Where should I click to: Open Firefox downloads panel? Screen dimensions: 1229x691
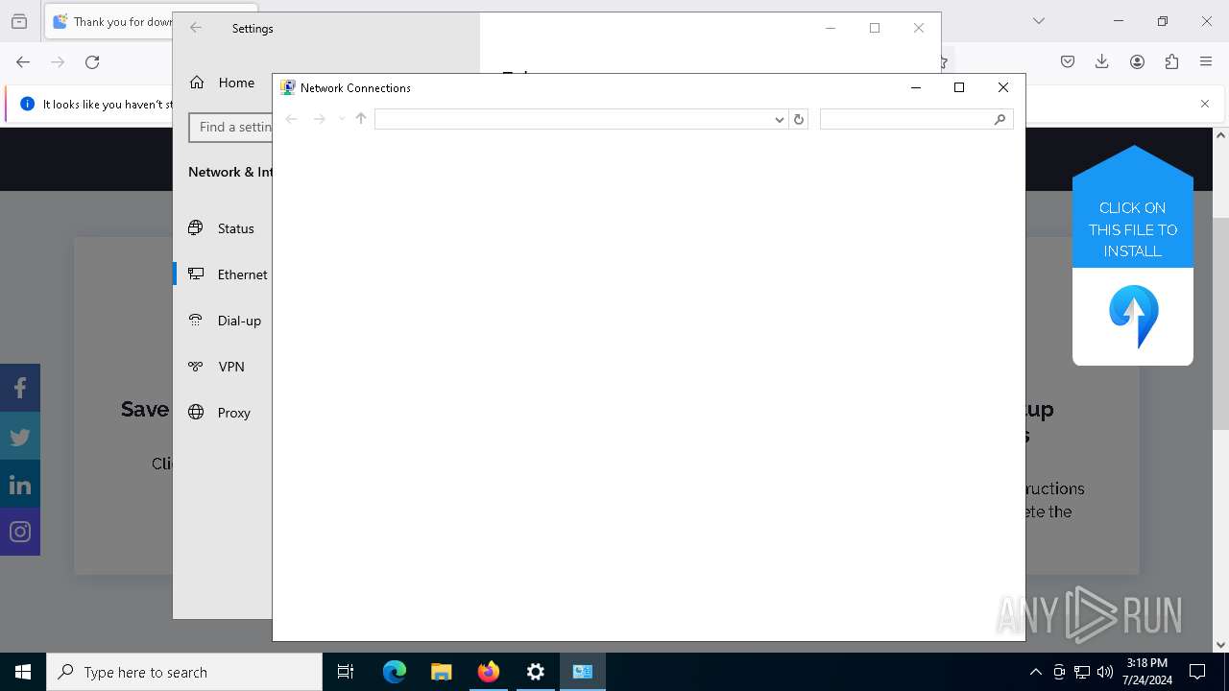pyautogui.click(x=1102, y=61)
